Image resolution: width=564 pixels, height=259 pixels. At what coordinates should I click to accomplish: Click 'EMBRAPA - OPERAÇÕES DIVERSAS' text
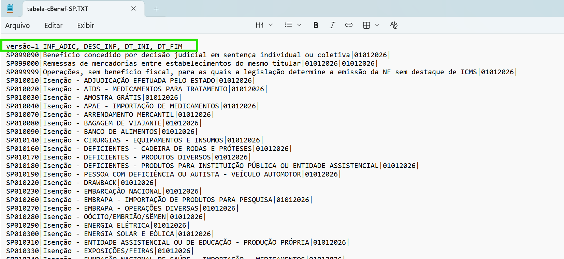coord(141,208)
